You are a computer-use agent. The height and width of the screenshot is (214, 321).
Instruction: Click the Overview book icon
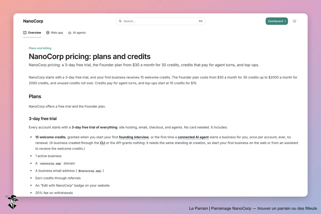point(25,33)
